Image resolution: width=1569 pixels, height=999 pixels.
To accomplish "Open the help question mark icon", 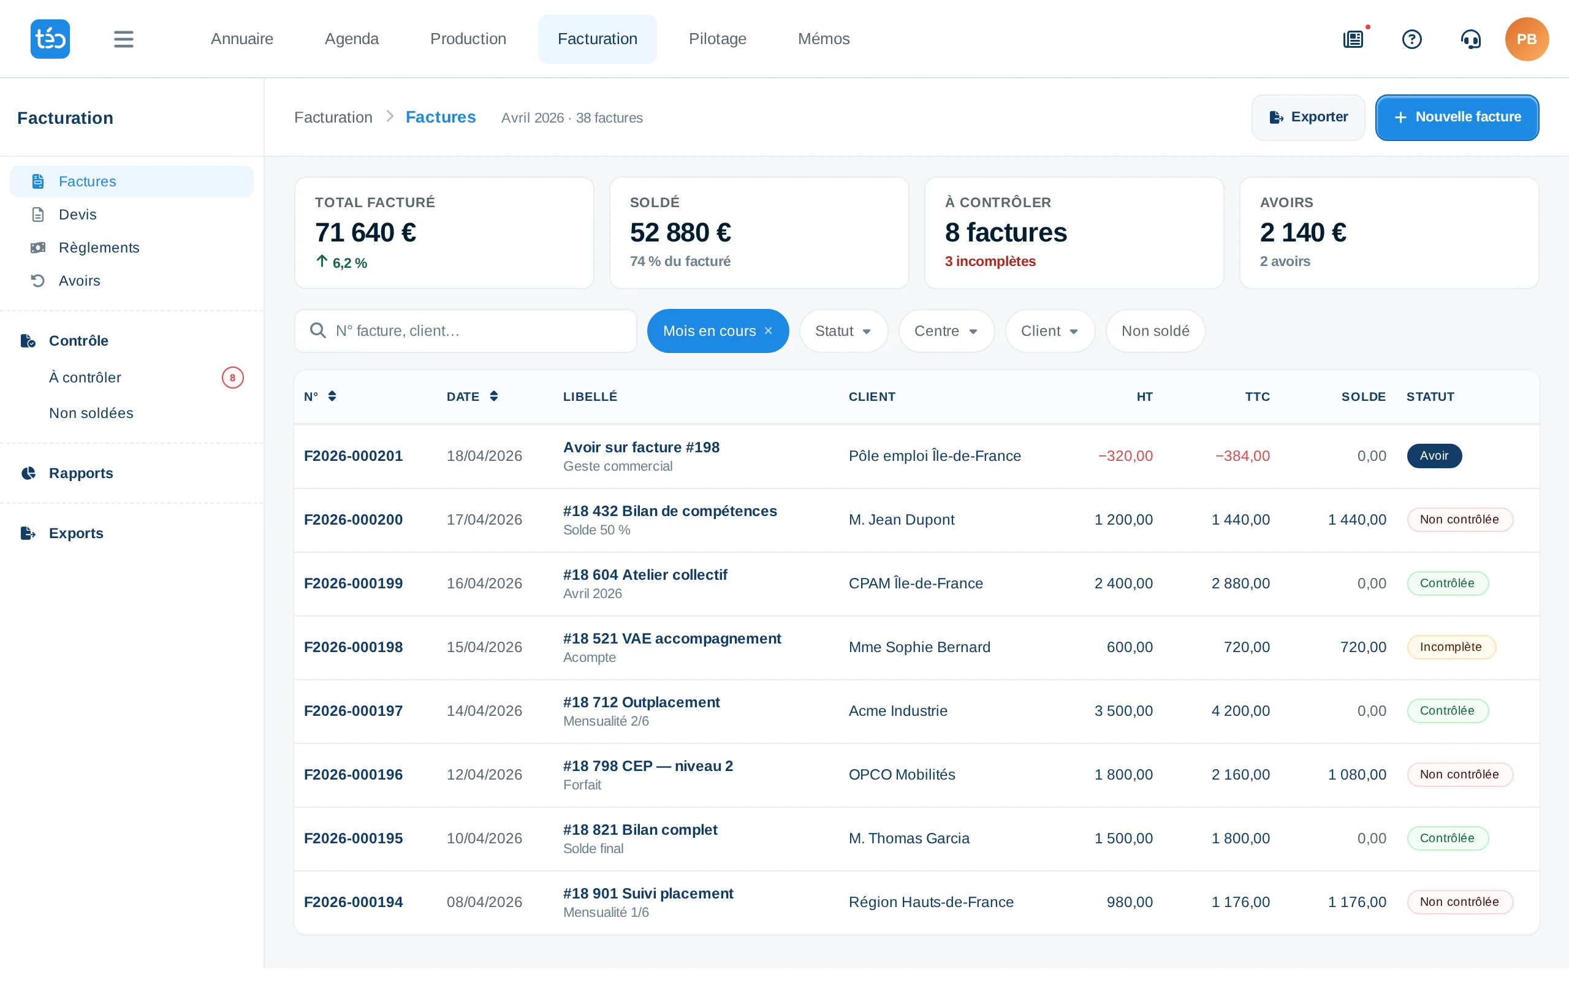I will pos(1411,39).
